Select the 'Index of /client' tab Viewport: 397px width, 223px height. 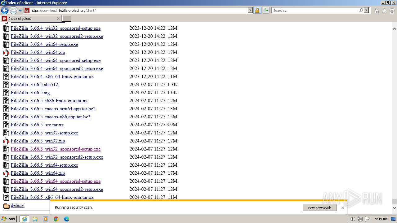[x=31, y=18]
